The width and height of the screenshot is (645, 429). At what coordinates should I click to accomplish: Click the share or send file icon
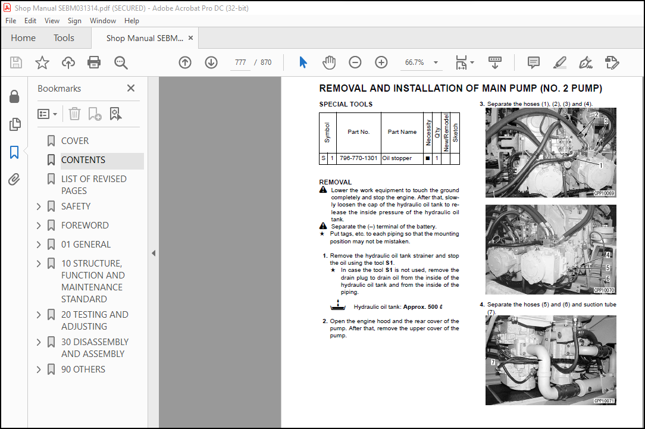tap(612, 62)
